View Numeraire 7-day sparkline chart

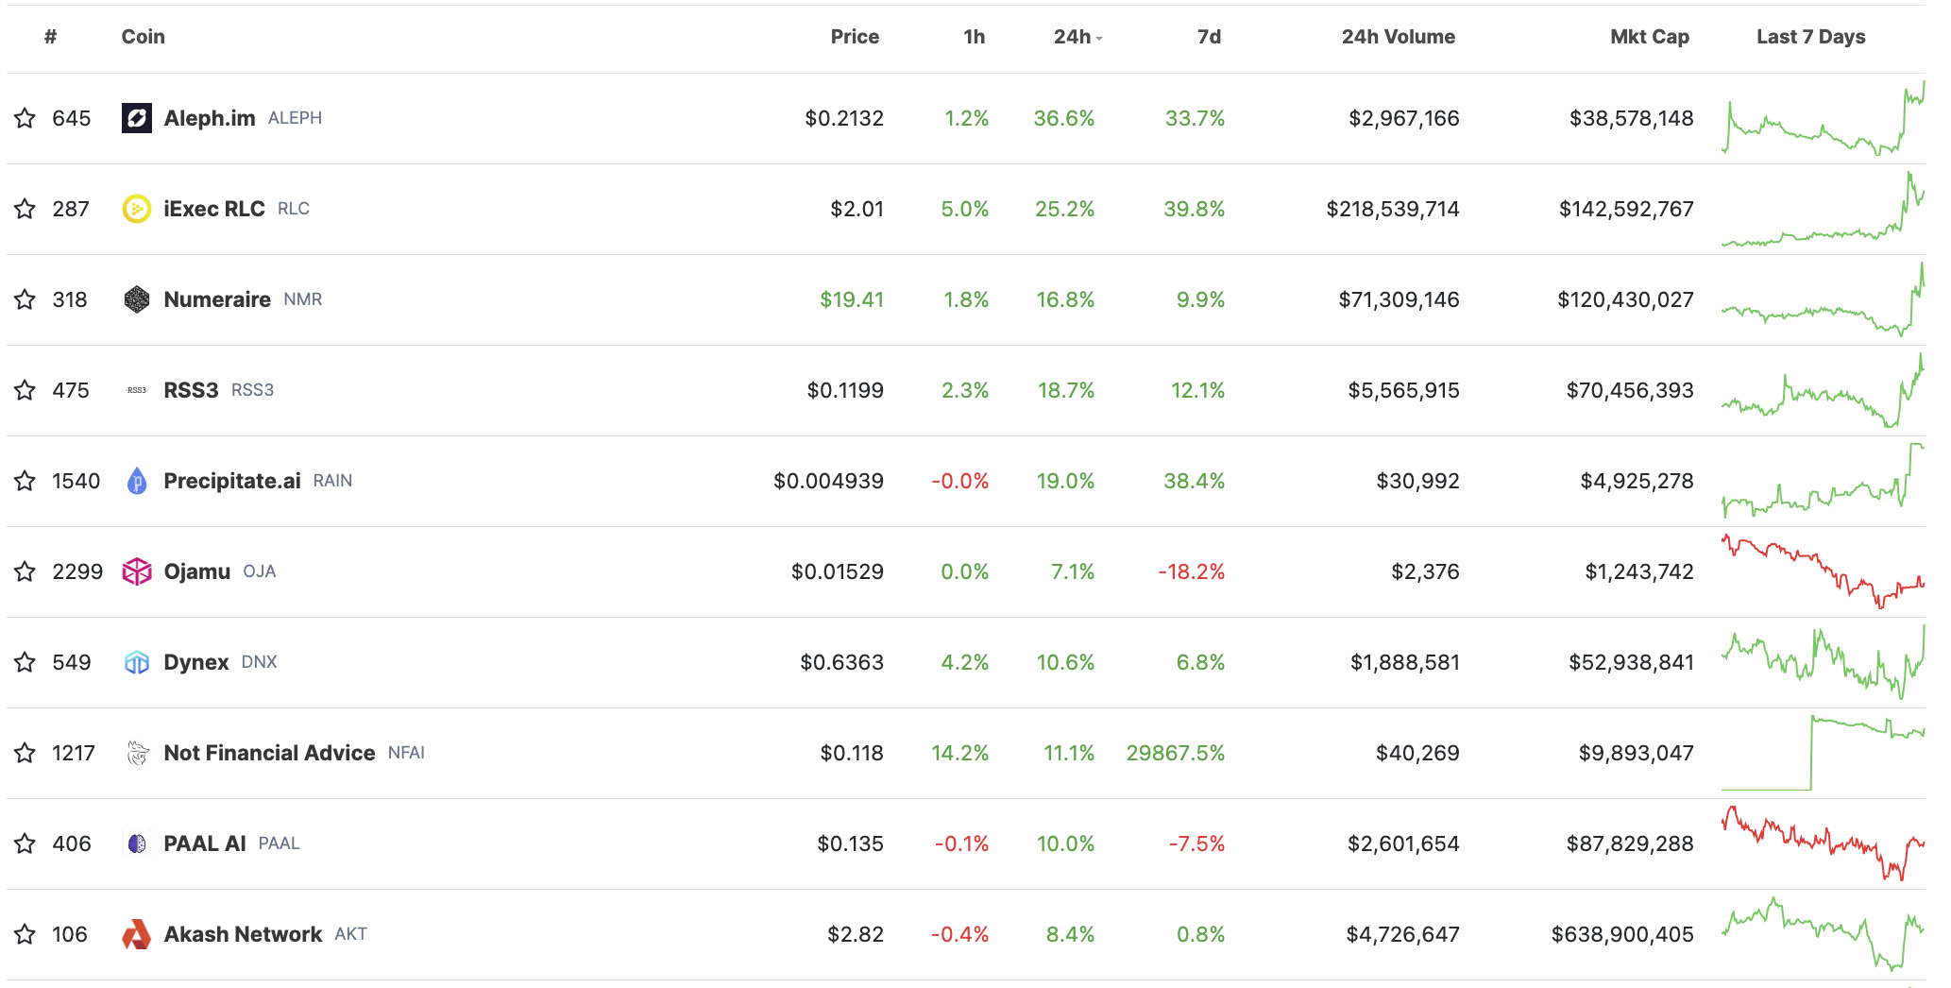pyautogui.click(x=1824, y=299)
